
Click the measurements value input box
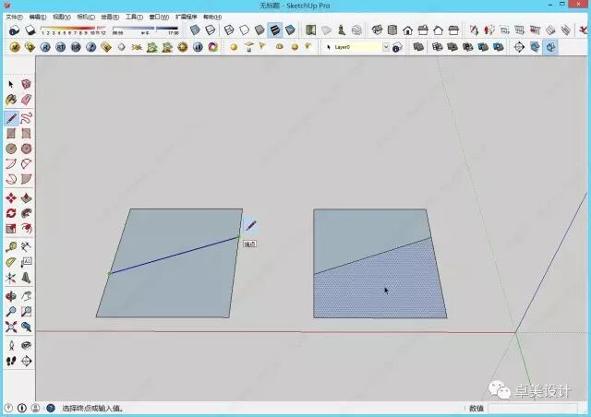point(532,408)
